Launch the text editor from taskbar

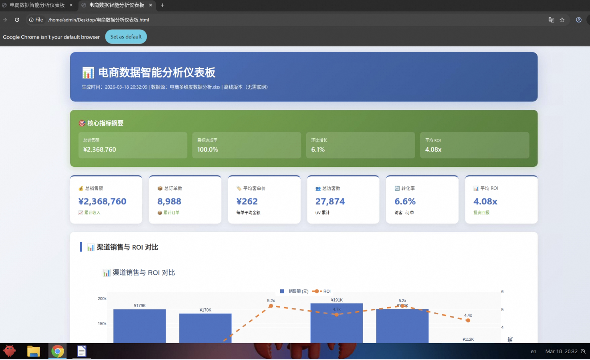pos(82,352)
